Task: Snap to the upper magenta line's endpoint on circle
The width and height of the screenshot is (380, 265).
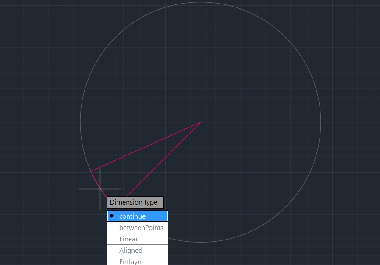Action: click(91, 171)
